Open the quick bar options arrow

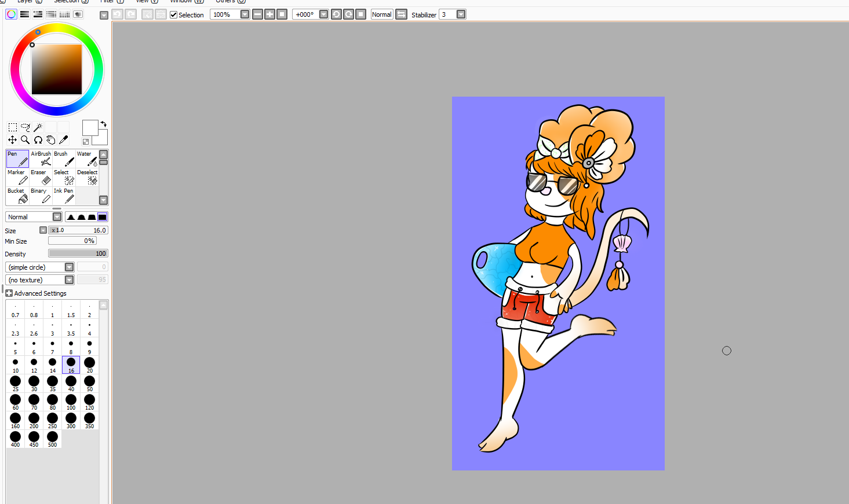[104, 16]
